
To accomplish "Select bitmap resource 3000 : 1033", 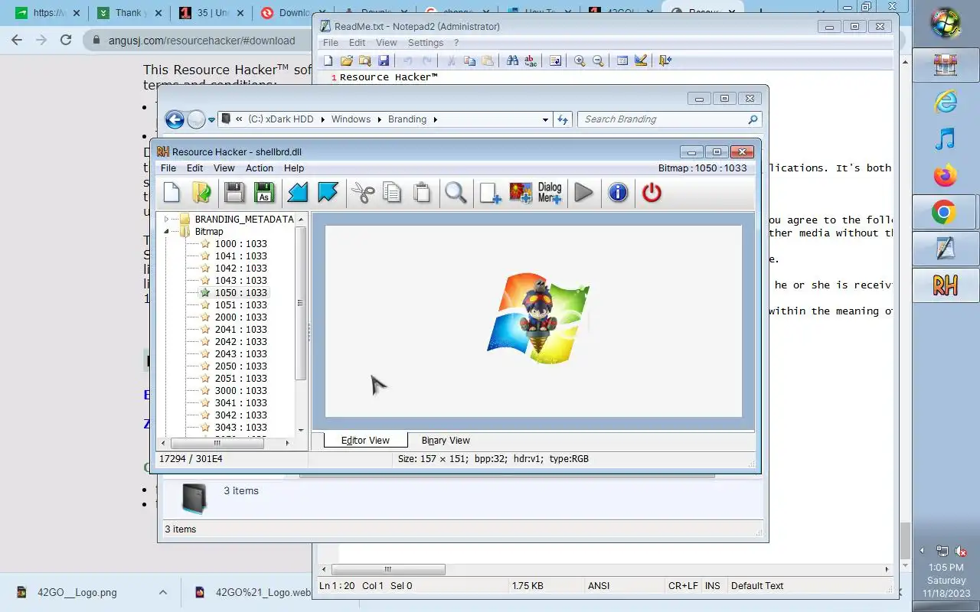I will (x=240, y=391).
